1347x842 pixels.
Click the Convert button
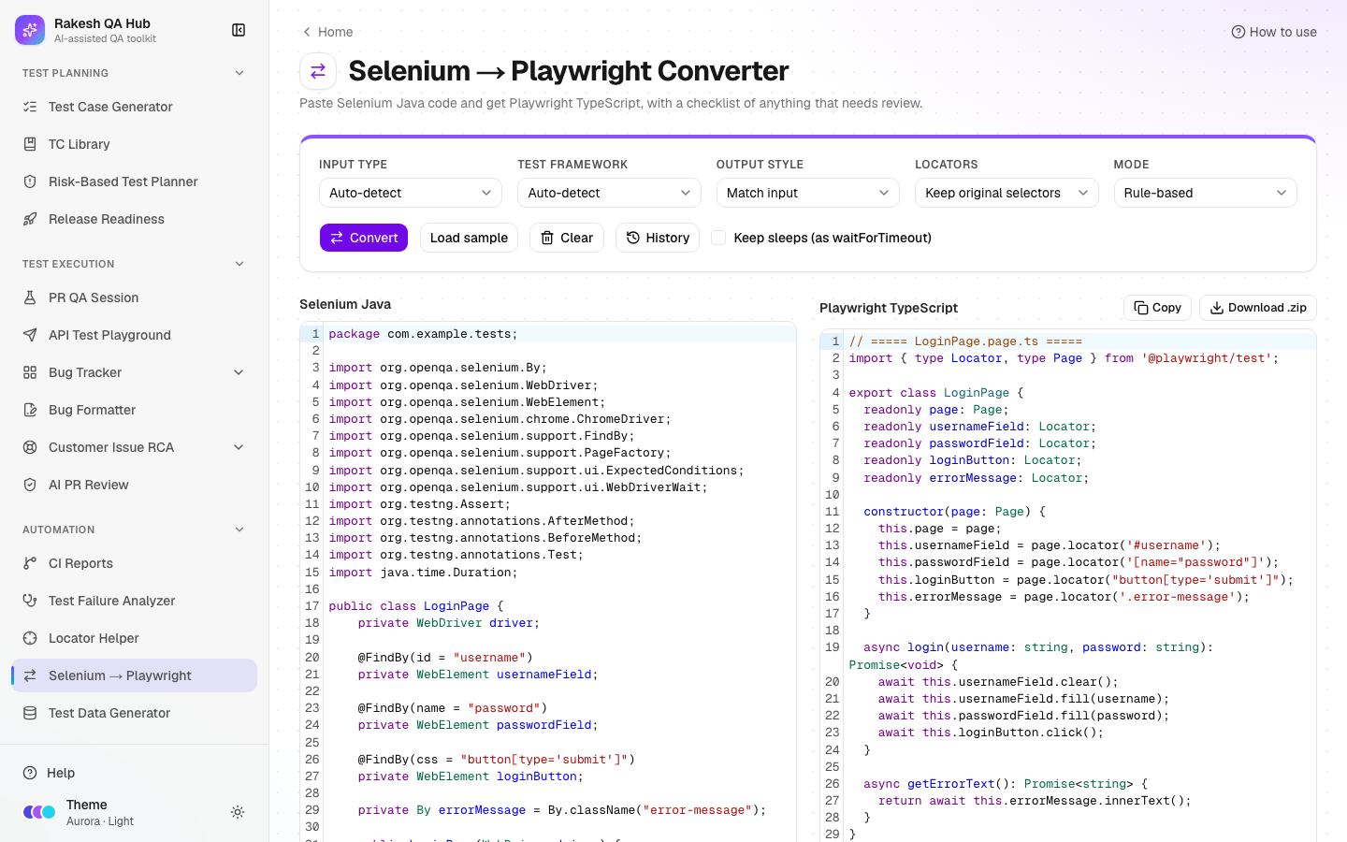point(364,238)
